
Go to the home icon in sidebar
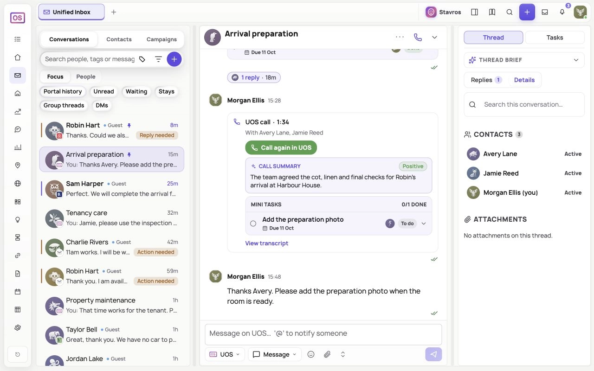[x=18, y=58]
